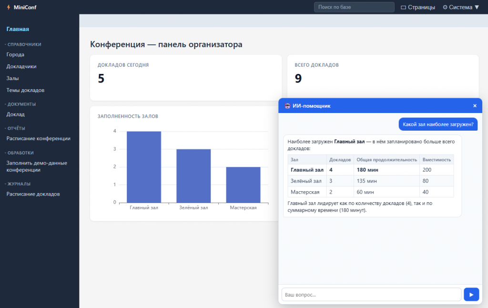Click capacity value 200 in table
The image size is (488, 308).
point(437,170)
